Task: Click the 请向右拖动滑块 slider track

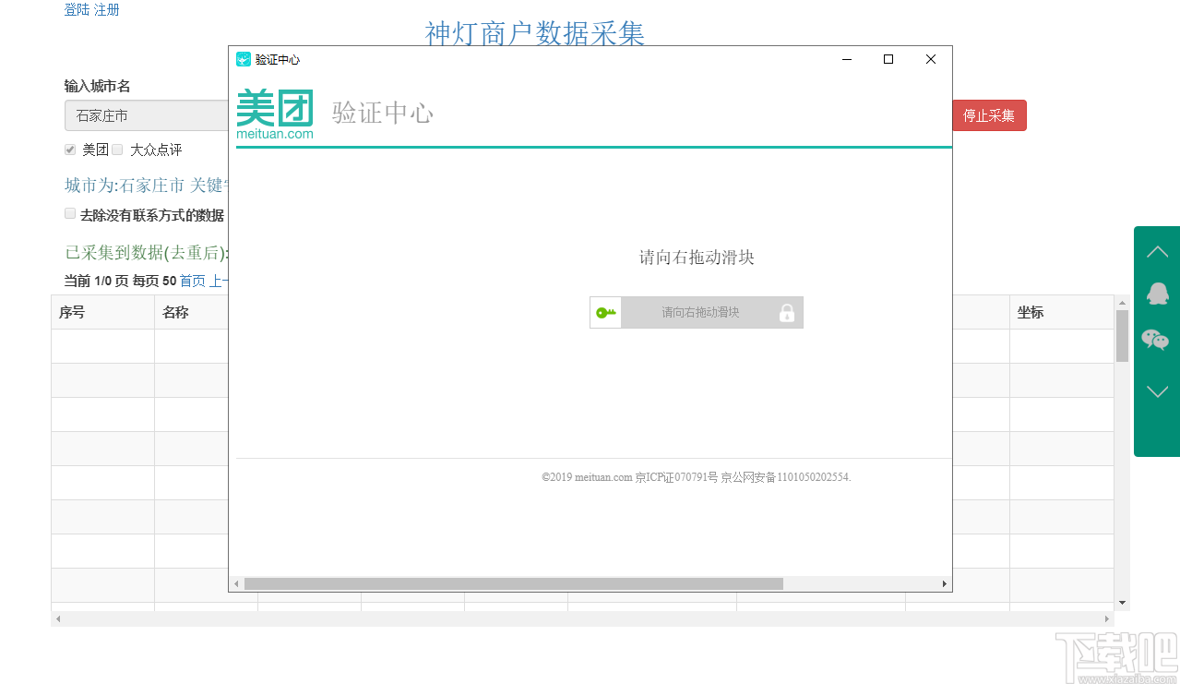Action: coord(697,312)
